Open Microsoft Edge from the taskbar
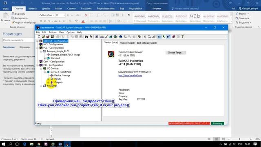Image resolution: width=261 pixels, height=147 pixels. point(24,144)
